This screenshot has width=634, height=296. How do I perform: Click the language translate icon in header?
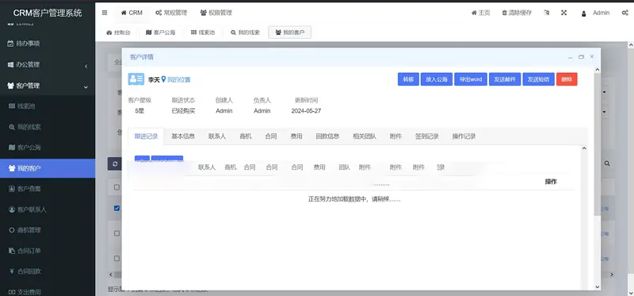(x=547, y=13)
